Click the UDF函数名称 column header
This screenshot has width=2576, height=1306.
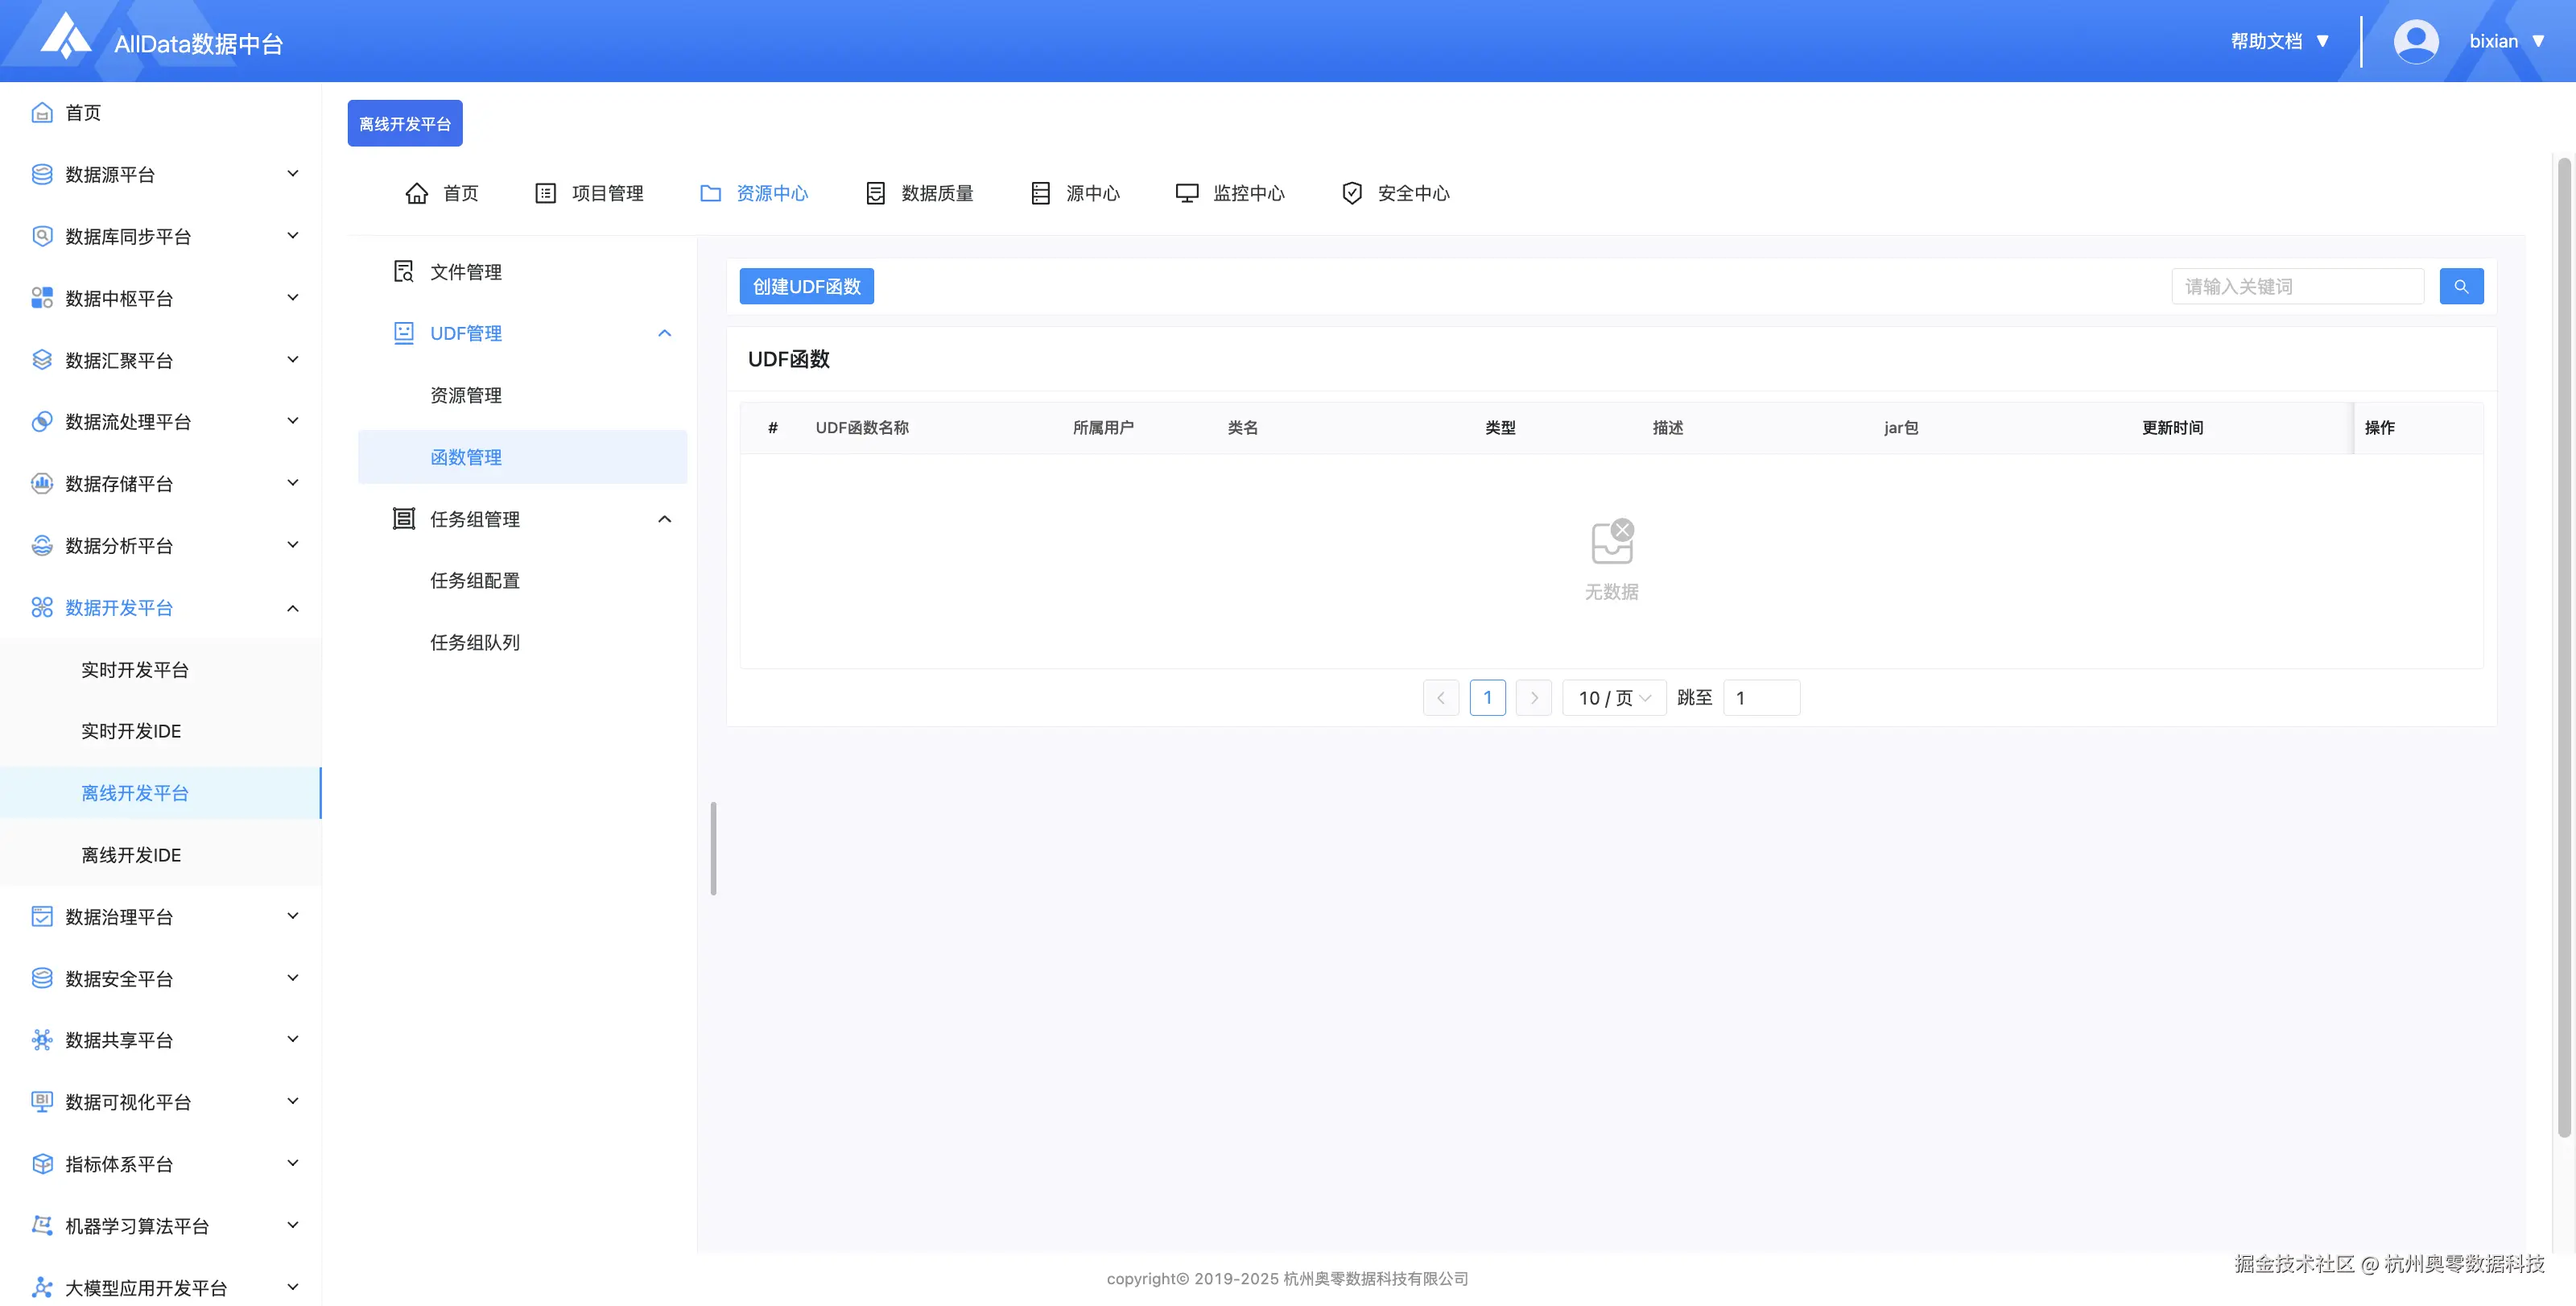click(862, 428)
